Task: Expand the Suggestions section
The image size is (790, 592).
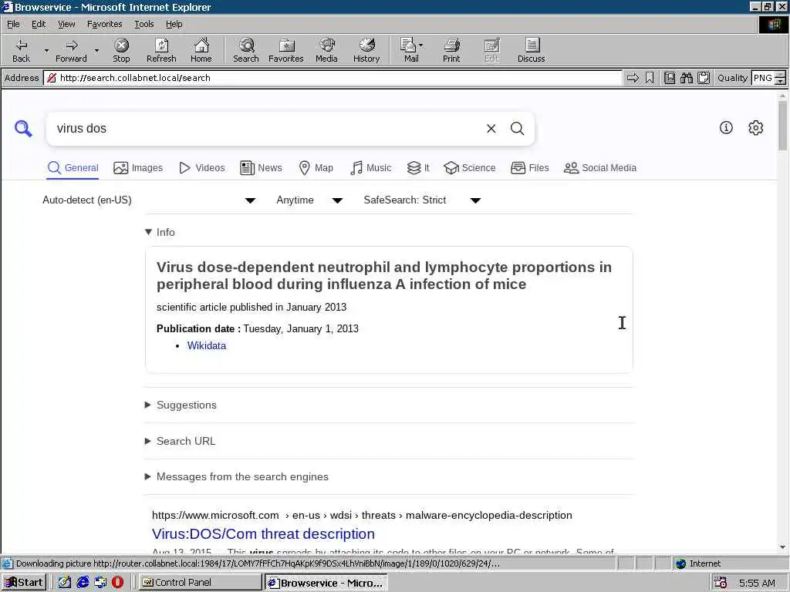Action: [x=181, y=405]
